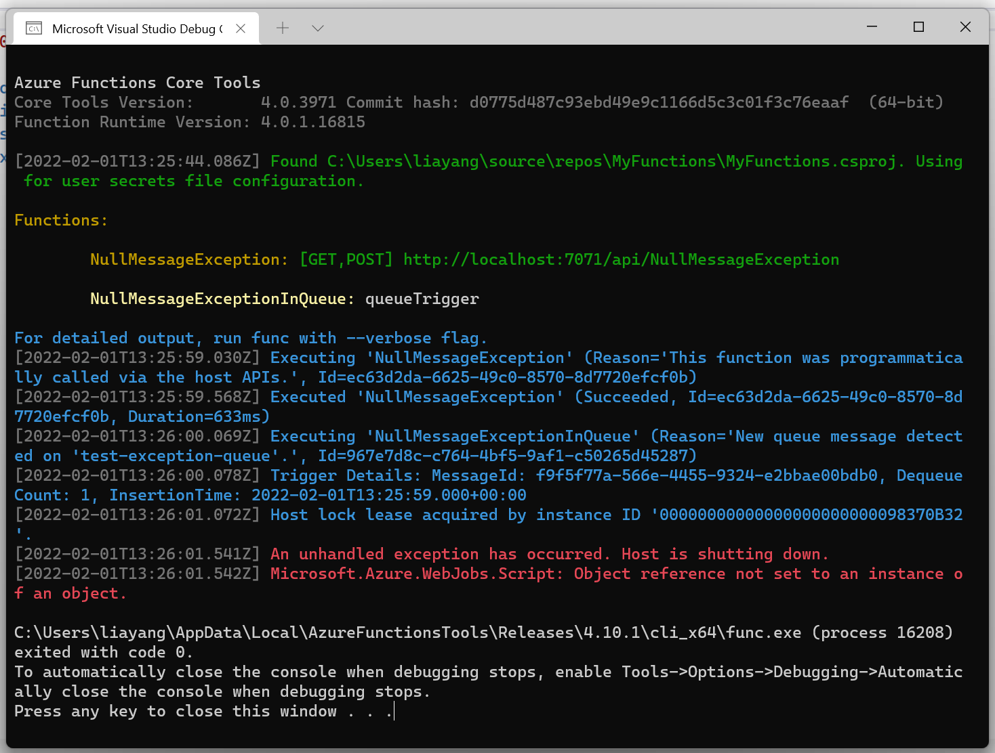Minimize the terminal window
995x753 pixels.
pos(872,26)
